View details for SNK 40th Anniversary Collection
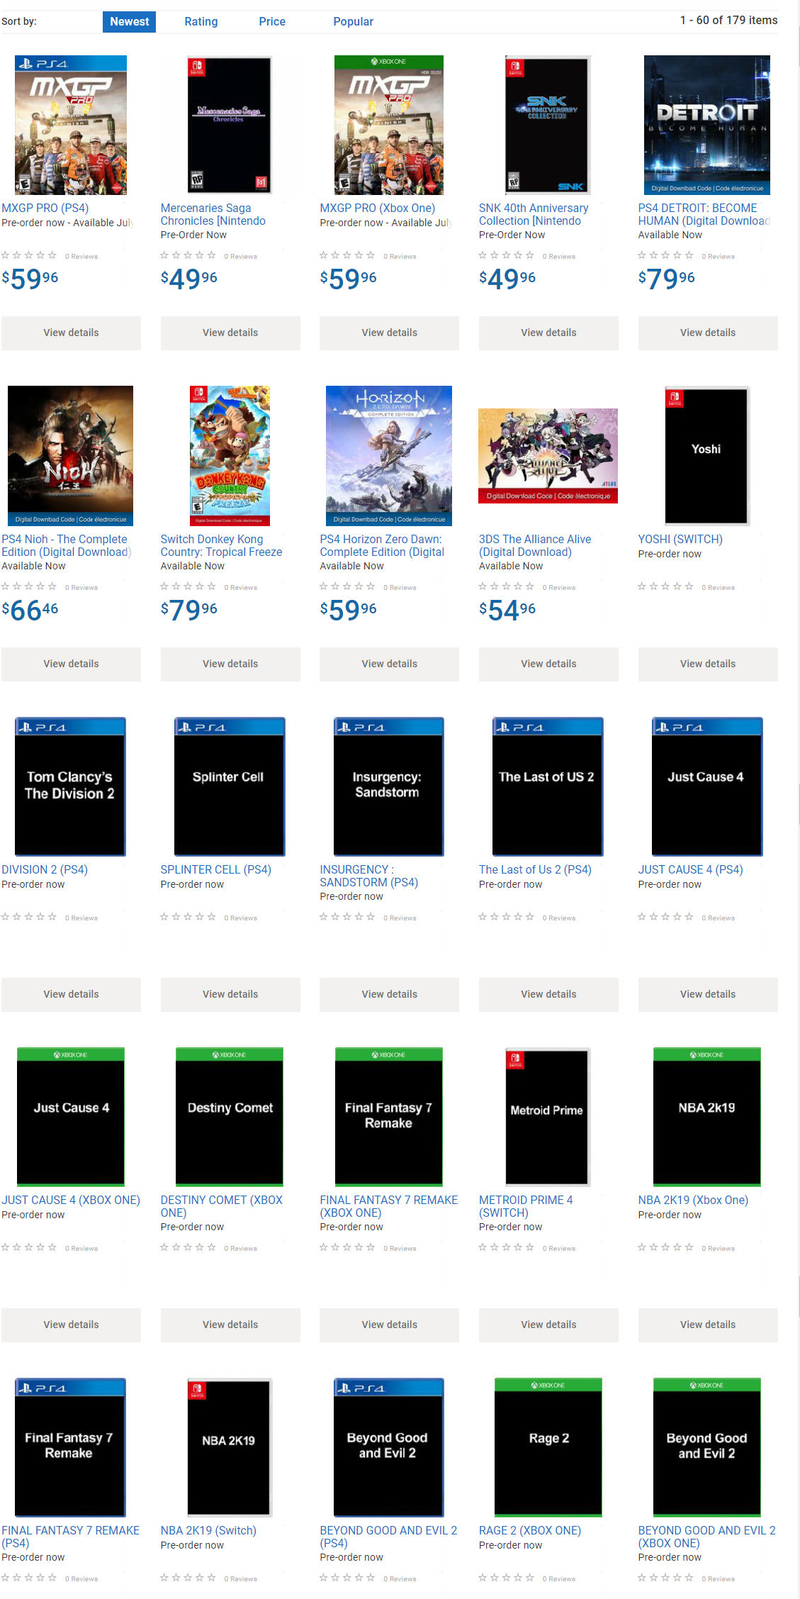Image resolution: width=800 pixels, height=1599 pixels. (x=548, y=333)
